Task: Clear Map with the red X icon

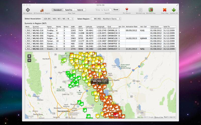Action: 165,10
